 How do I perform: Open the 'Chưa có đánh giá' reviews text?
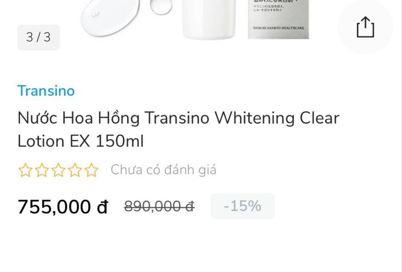click(x=163, y=170)
